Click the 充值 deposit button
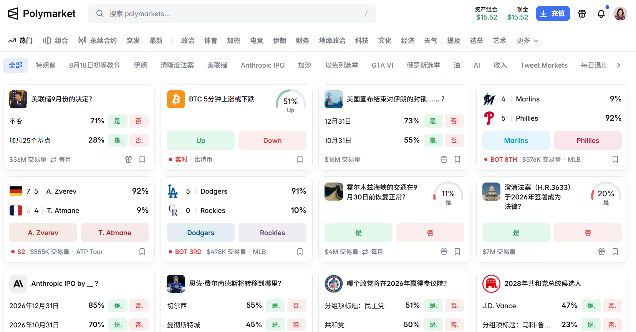Image resolution: width=636 pixels, height=332 pixels. (x=553, y=14)
